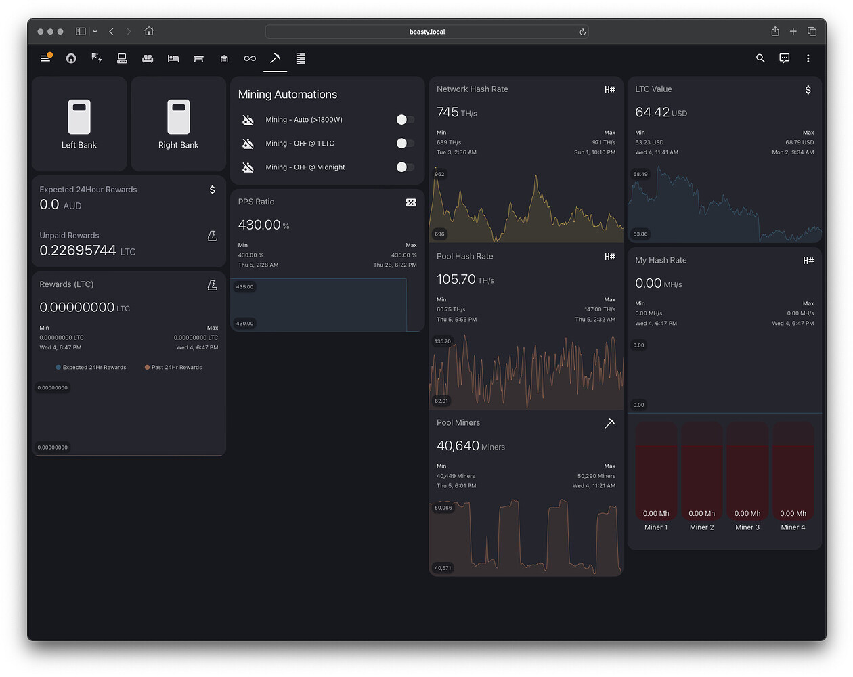The height and width of the screenshot is (677, 853).
Task: Open the Bedroom tab icon
Action: click(x=173, y=58)
